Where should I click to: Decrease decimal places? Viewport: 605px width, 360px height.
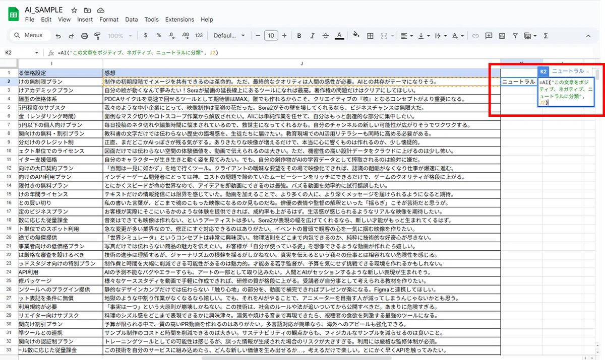tap(172, 36)
